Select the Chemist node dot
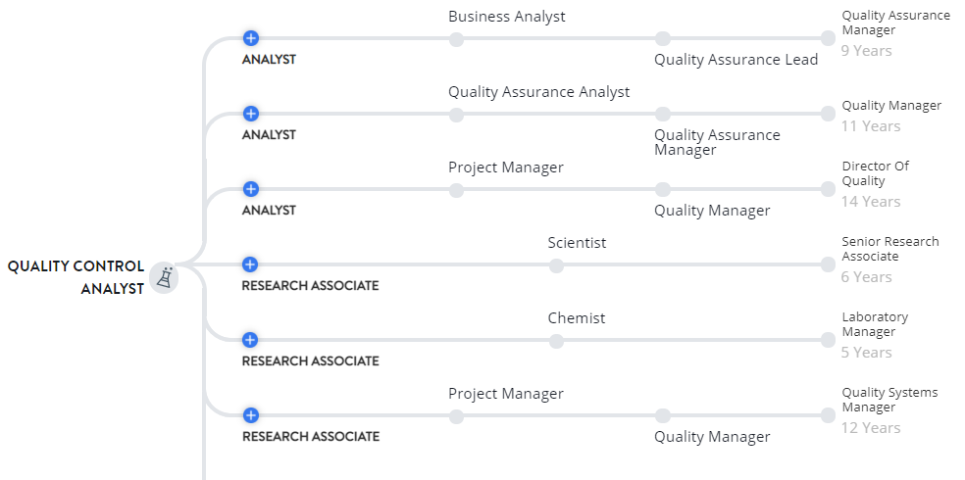The image size is (965, 480). pyautogui.click(x=556, y=341)
